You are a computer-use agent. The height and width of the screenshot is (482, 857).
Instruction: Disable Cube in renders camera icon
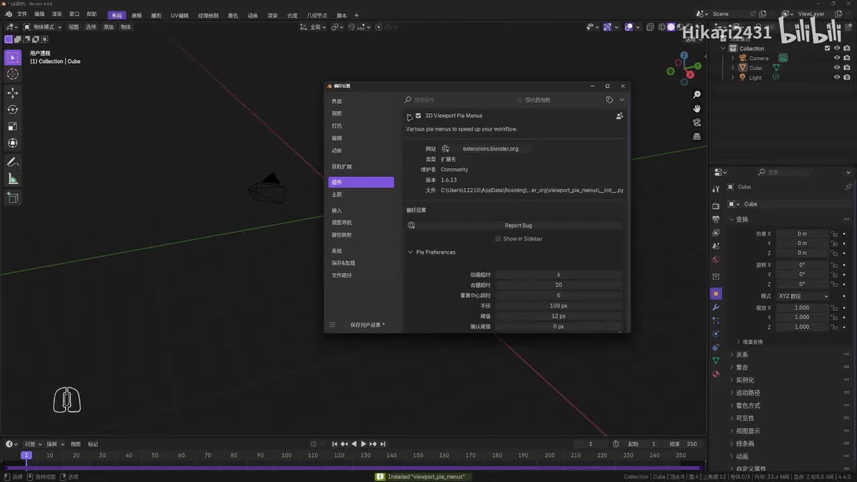pyautogui.click(x=847, y=68)
